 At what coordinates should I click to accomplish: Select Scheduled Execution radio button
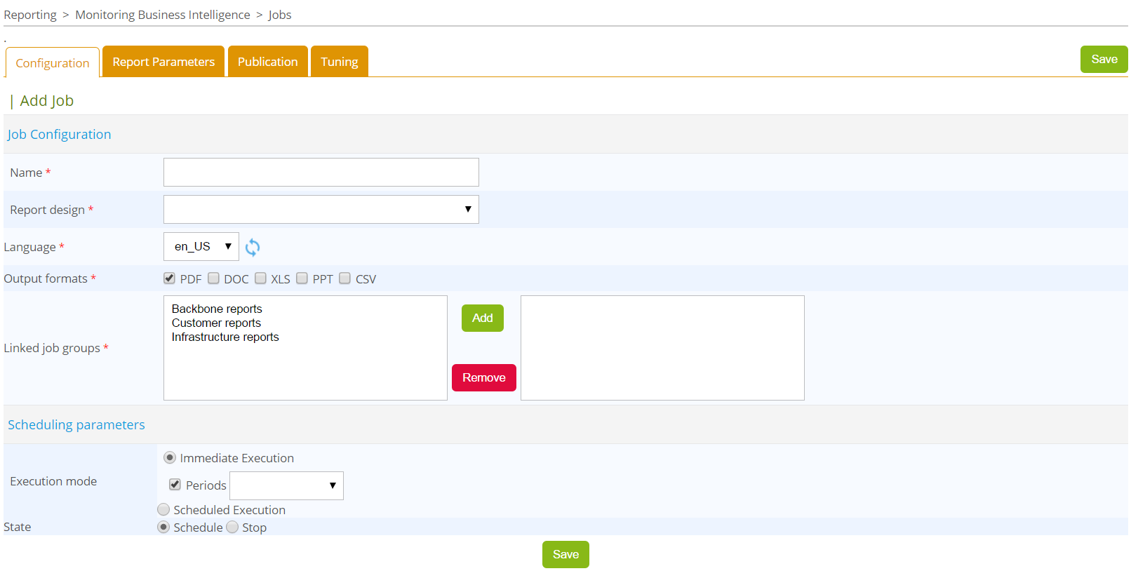tap(163, 509)
